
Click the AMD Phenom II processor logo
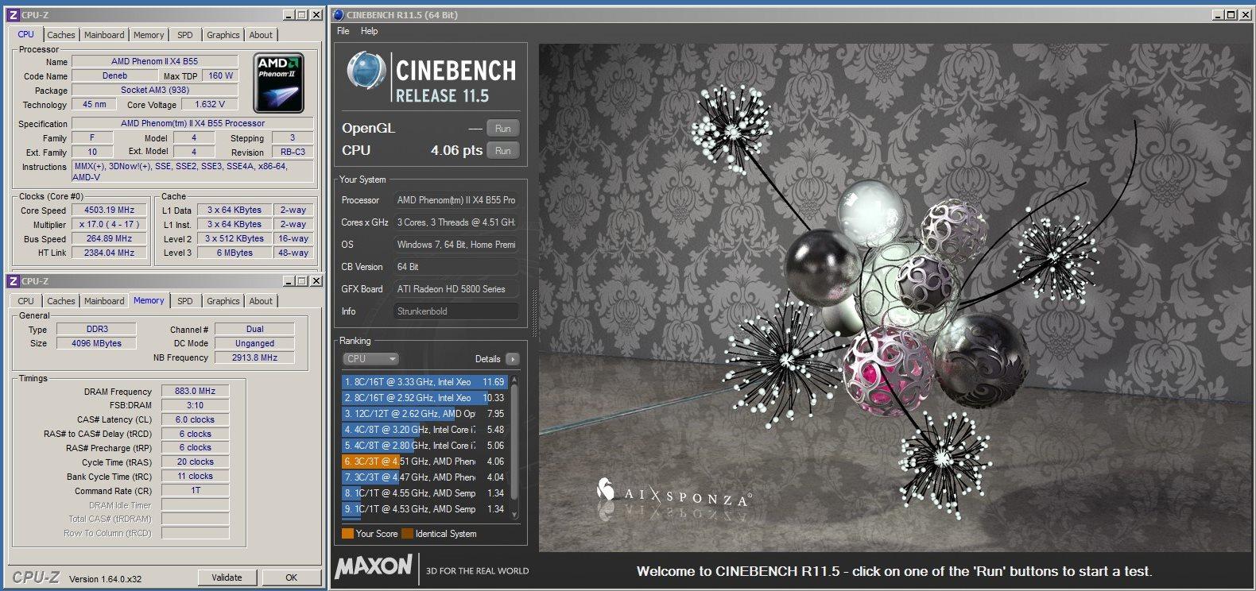coord(278,83)
